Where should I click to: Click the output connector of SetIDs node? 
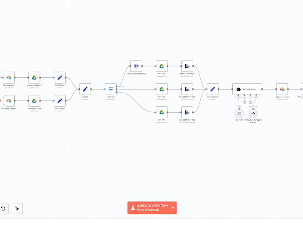[91, 89]
